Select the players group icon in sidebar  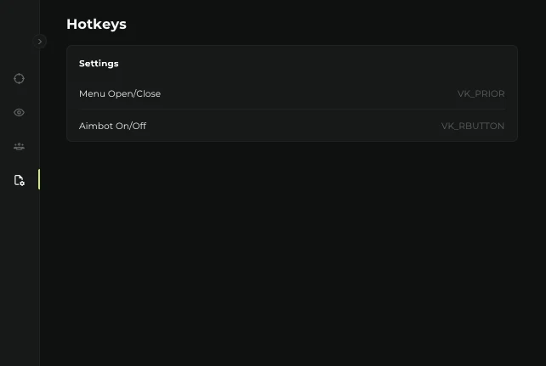pyautogui.click(x=20, y=146)
